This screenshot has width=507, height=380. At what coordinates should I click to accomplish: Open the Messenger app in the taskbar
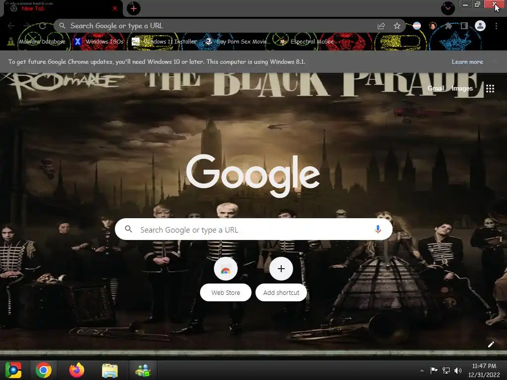coord(143,371)
